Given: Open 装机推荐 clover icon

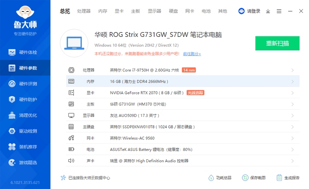Looking at the screenshot, I should click(x=12, y=147).
